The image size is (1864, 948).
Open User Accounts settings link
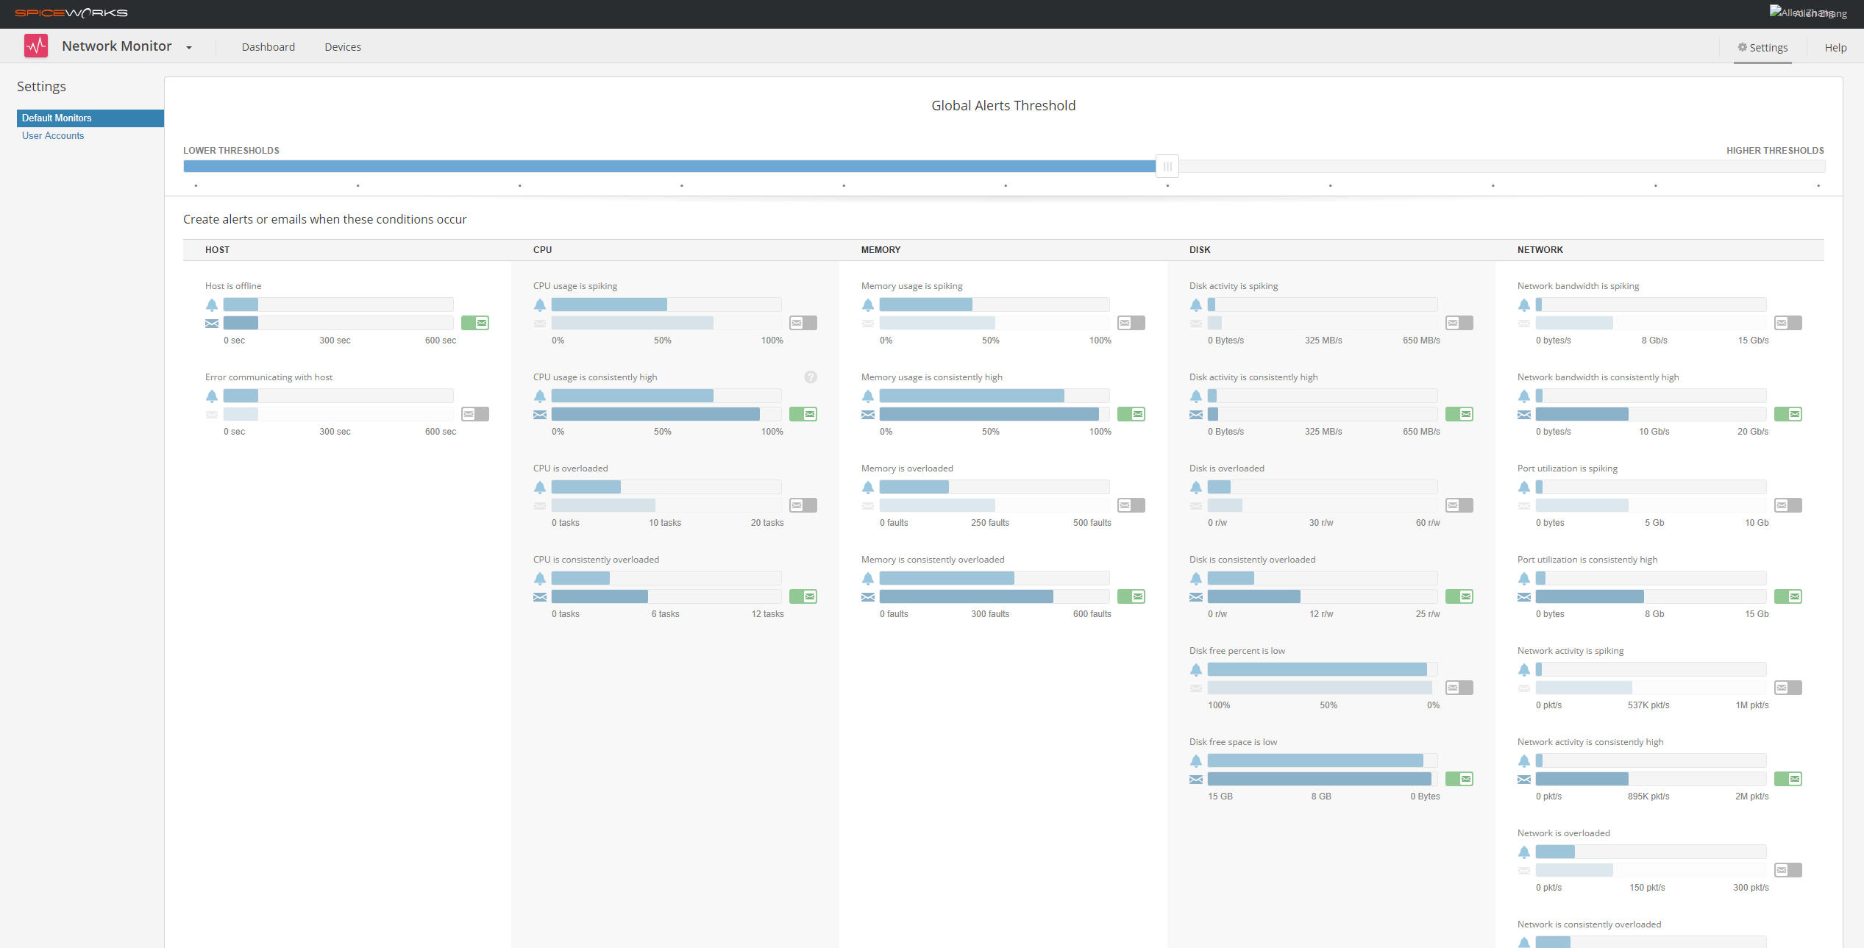(x=53, y=136)
